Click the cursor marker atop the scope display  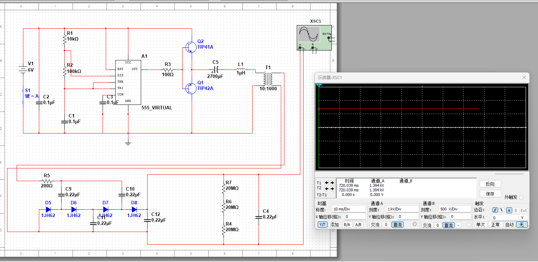point(319,85)
